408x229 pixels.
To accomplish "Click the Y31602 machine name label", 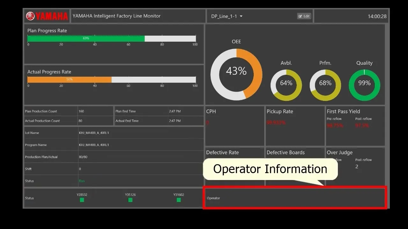I will (179, 195).
